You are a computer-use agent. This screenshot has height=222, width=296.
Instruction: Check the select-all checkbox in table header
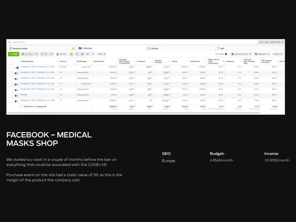[10, 61]
